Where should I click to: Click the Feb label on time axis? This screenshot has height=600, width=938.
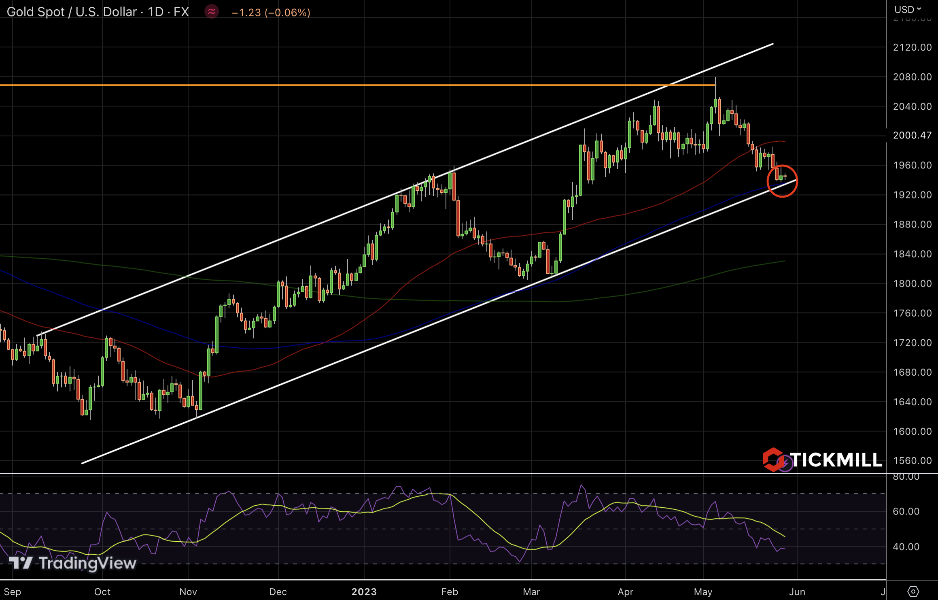coord(450,591)
